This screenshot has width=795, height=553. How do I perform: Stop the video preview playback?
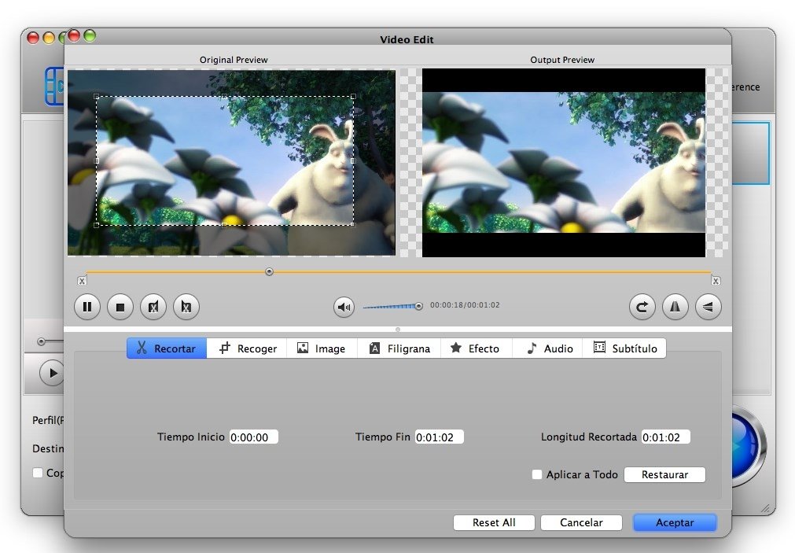120,307
